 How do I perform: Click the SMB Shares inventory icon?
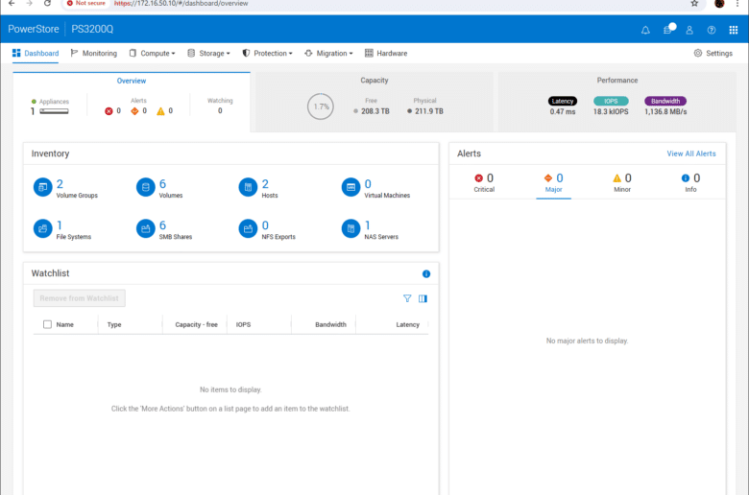tap(145, 228)
